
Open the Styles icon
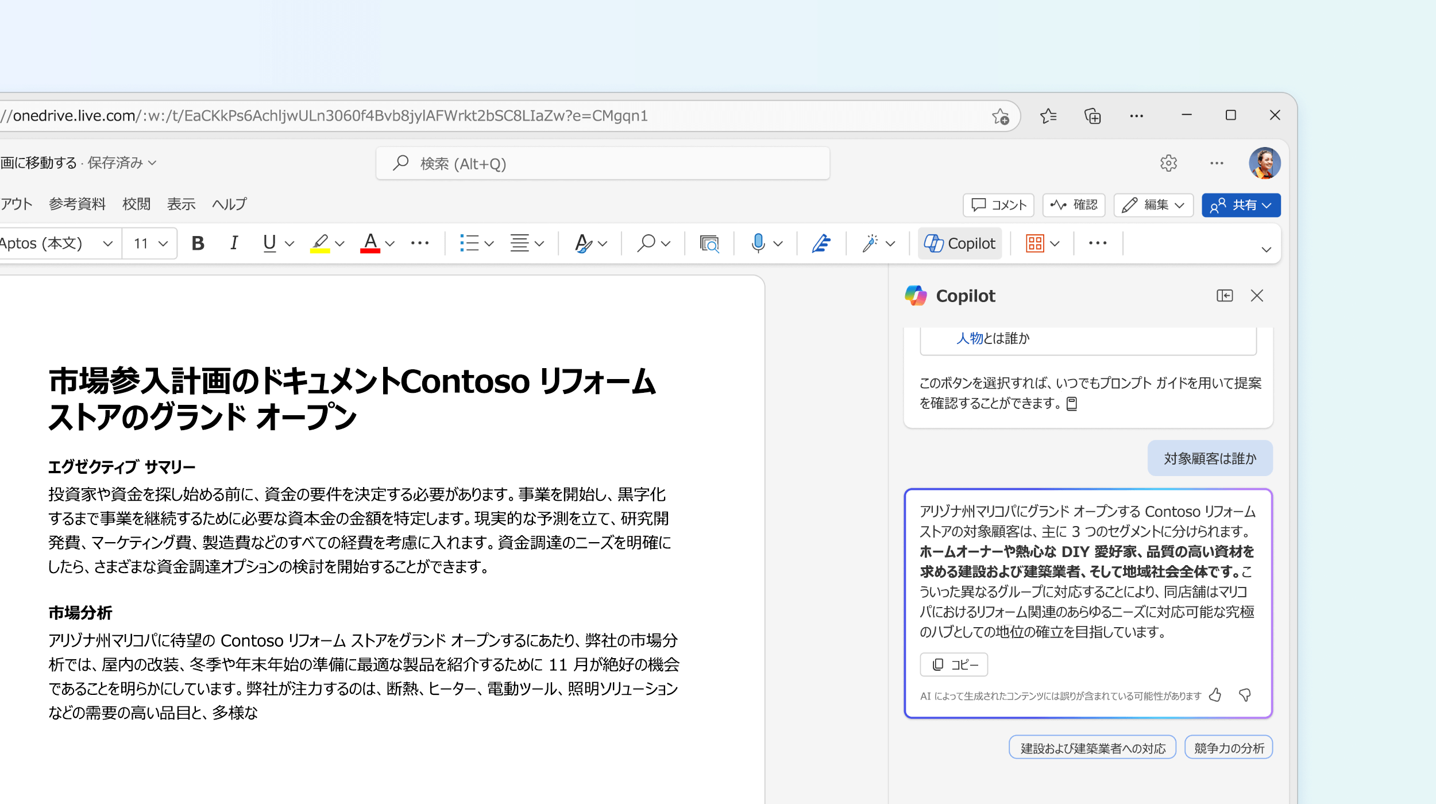coord(584,243)
